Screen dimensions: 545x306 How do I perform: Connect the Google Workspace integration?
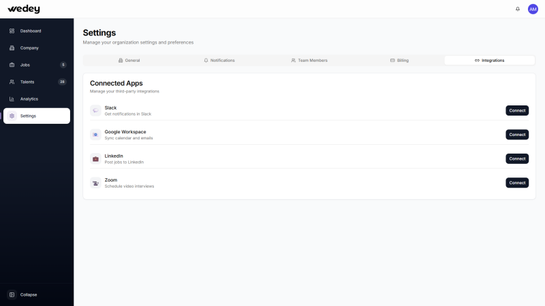[x=517, y=135]
